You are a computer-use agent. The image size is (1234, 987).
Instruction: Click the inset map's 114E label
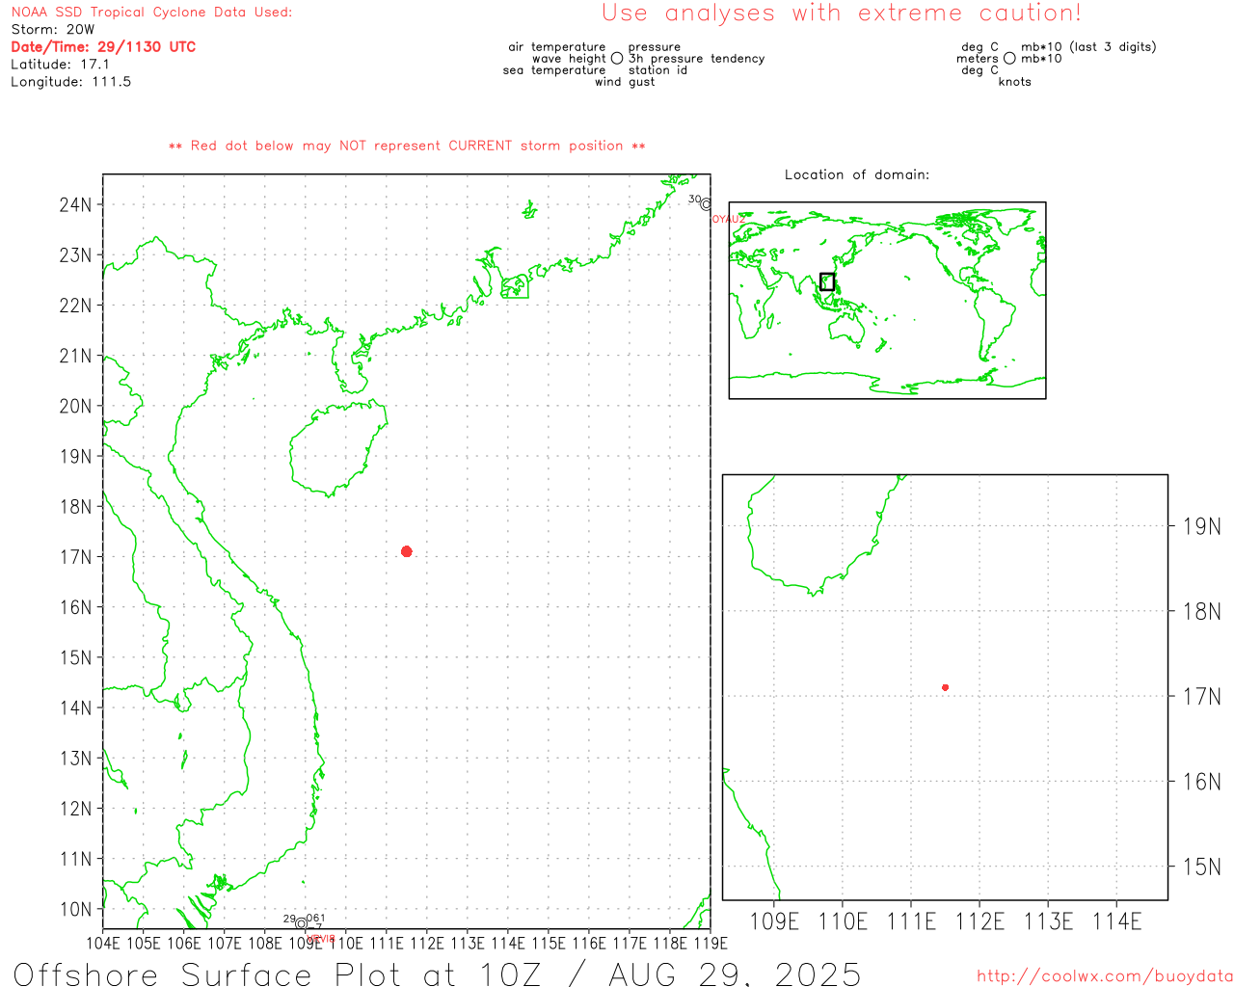point(1116,921)
